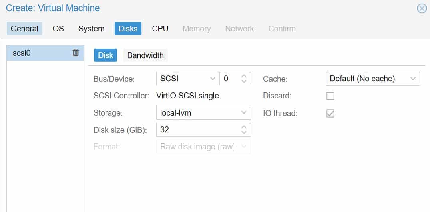
Task: Enable the Discard checkbox
Action: (x=330, y=96)
